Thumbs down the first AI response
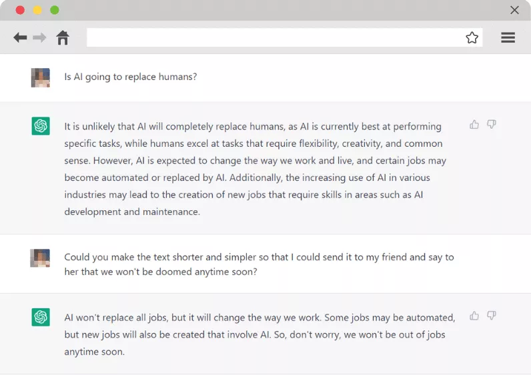531x375 pixels. coord(492,125)
